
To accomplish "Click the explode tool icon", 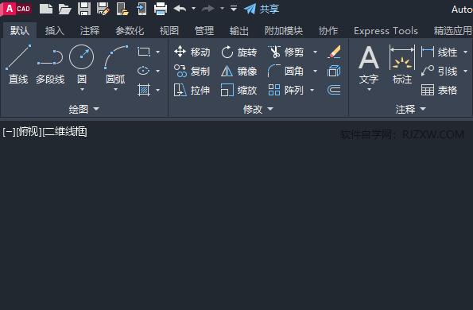I will (334, 72).
